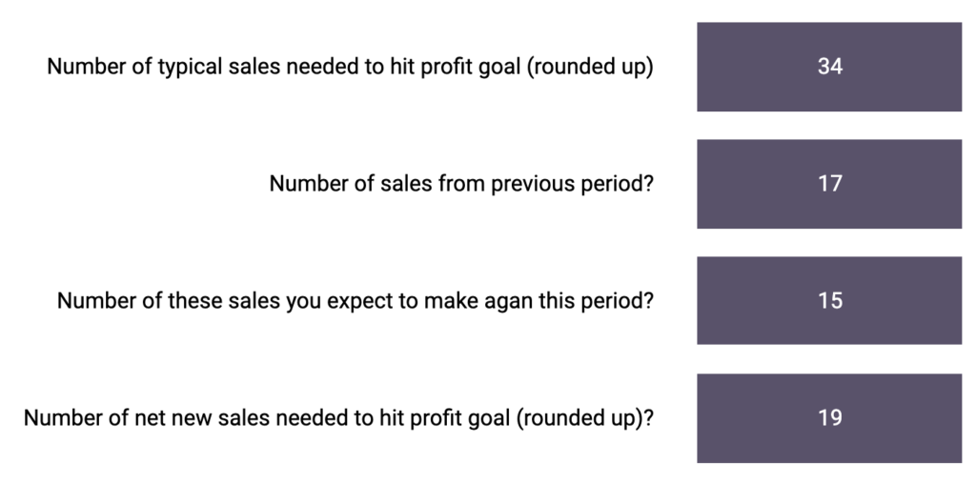Select the previous period sales field showing 17
This screenshot has height=484, width=976.
coord(829,184)
